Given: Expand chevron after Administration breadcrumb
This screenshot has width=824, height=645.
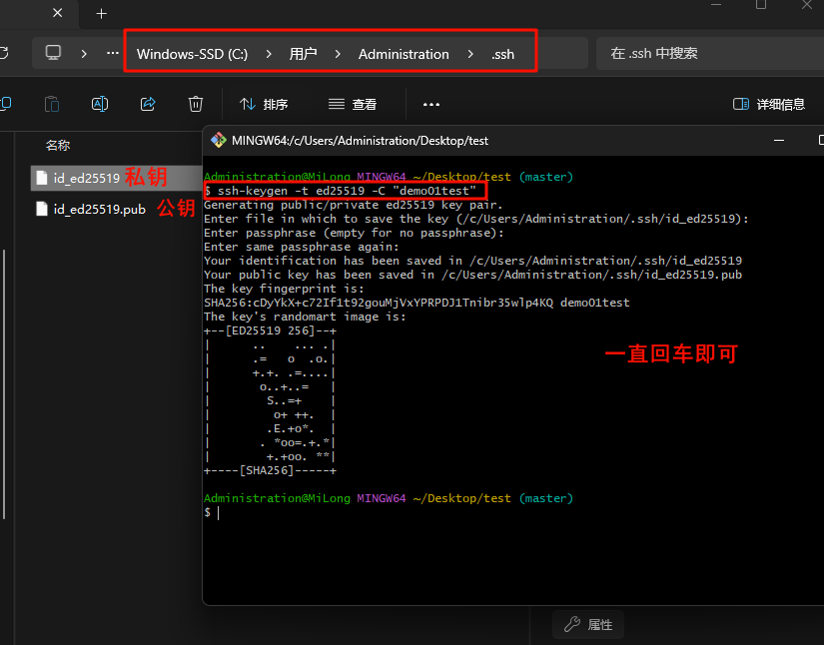Looking at the screenshot, I should [x=470, y=54].
